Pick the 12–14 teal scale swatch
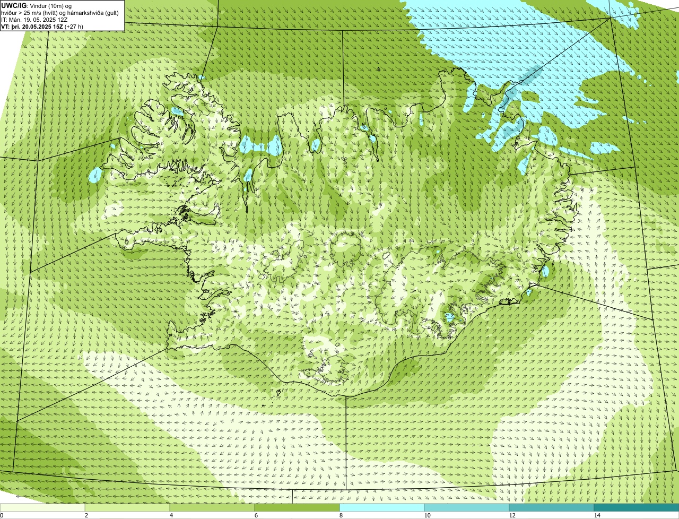Image resolution: width=679 pixels, height=519 pixels. click(552, 508)
